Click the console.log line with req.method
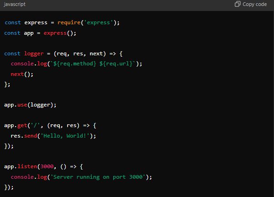This screenshot has height=197, width=274. (x=76, y=64)
